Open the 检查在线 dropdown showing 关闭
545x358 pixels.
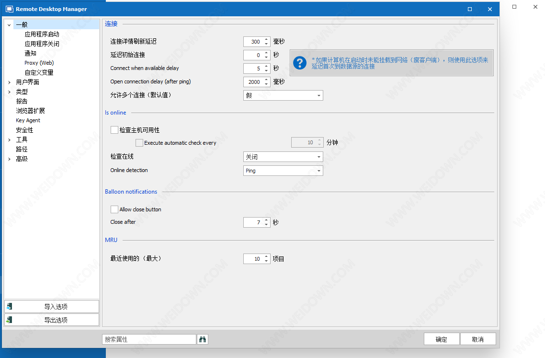pos(283,157)
